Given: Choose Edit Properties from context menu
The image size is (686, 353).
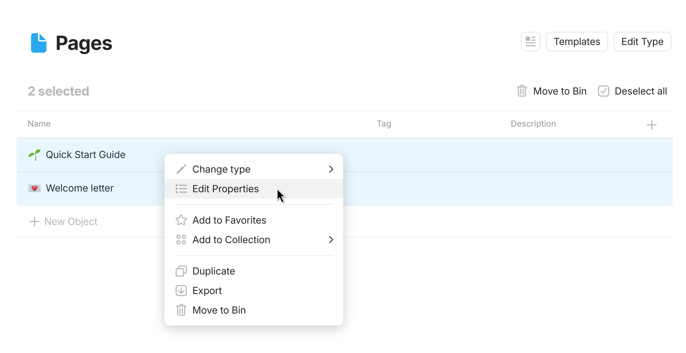Looking at the screenshot, I should tap(226, 189).
